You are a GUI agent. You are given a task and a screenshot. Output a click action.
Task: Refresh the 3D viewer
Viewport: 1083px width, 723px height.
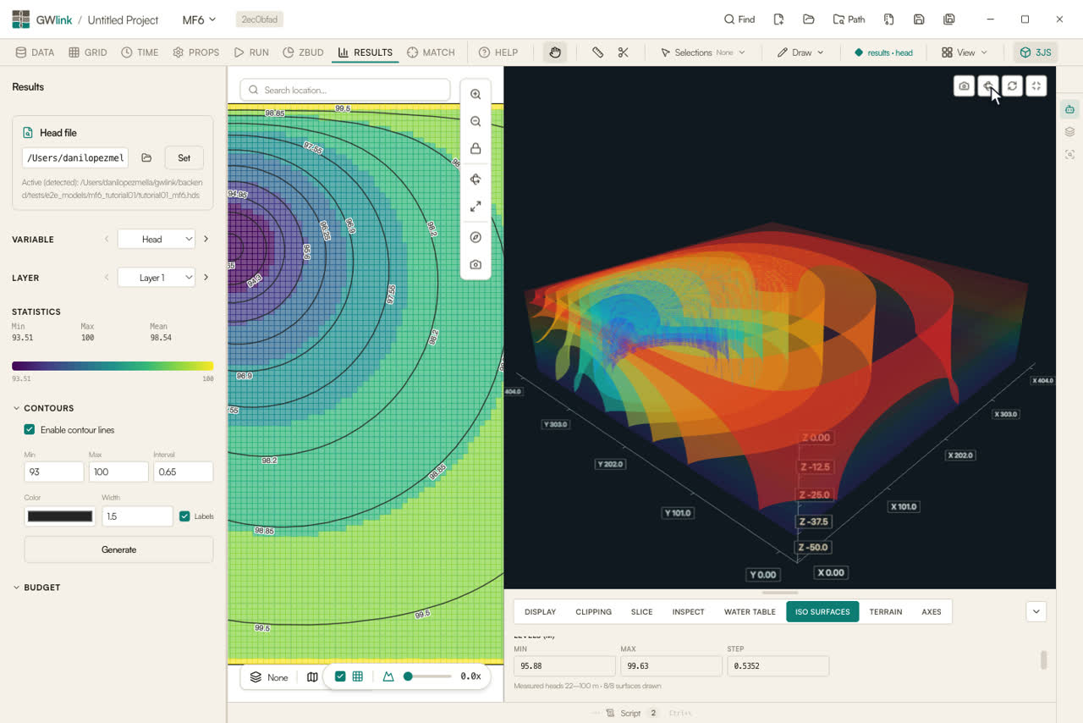pyautogui.click(x=1012, y=86)
